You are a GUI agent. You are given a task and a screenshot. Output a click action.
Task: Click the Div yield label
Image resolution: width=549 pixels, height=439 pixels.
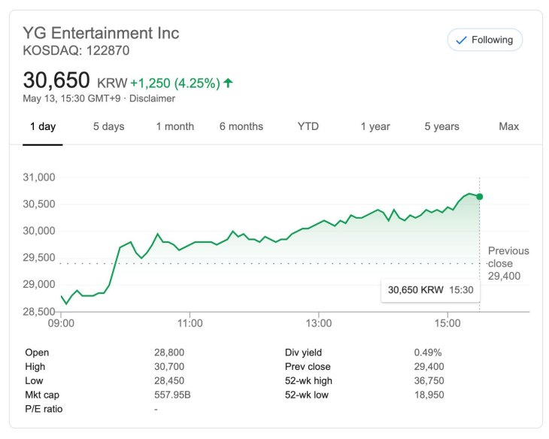coord(303,353)
